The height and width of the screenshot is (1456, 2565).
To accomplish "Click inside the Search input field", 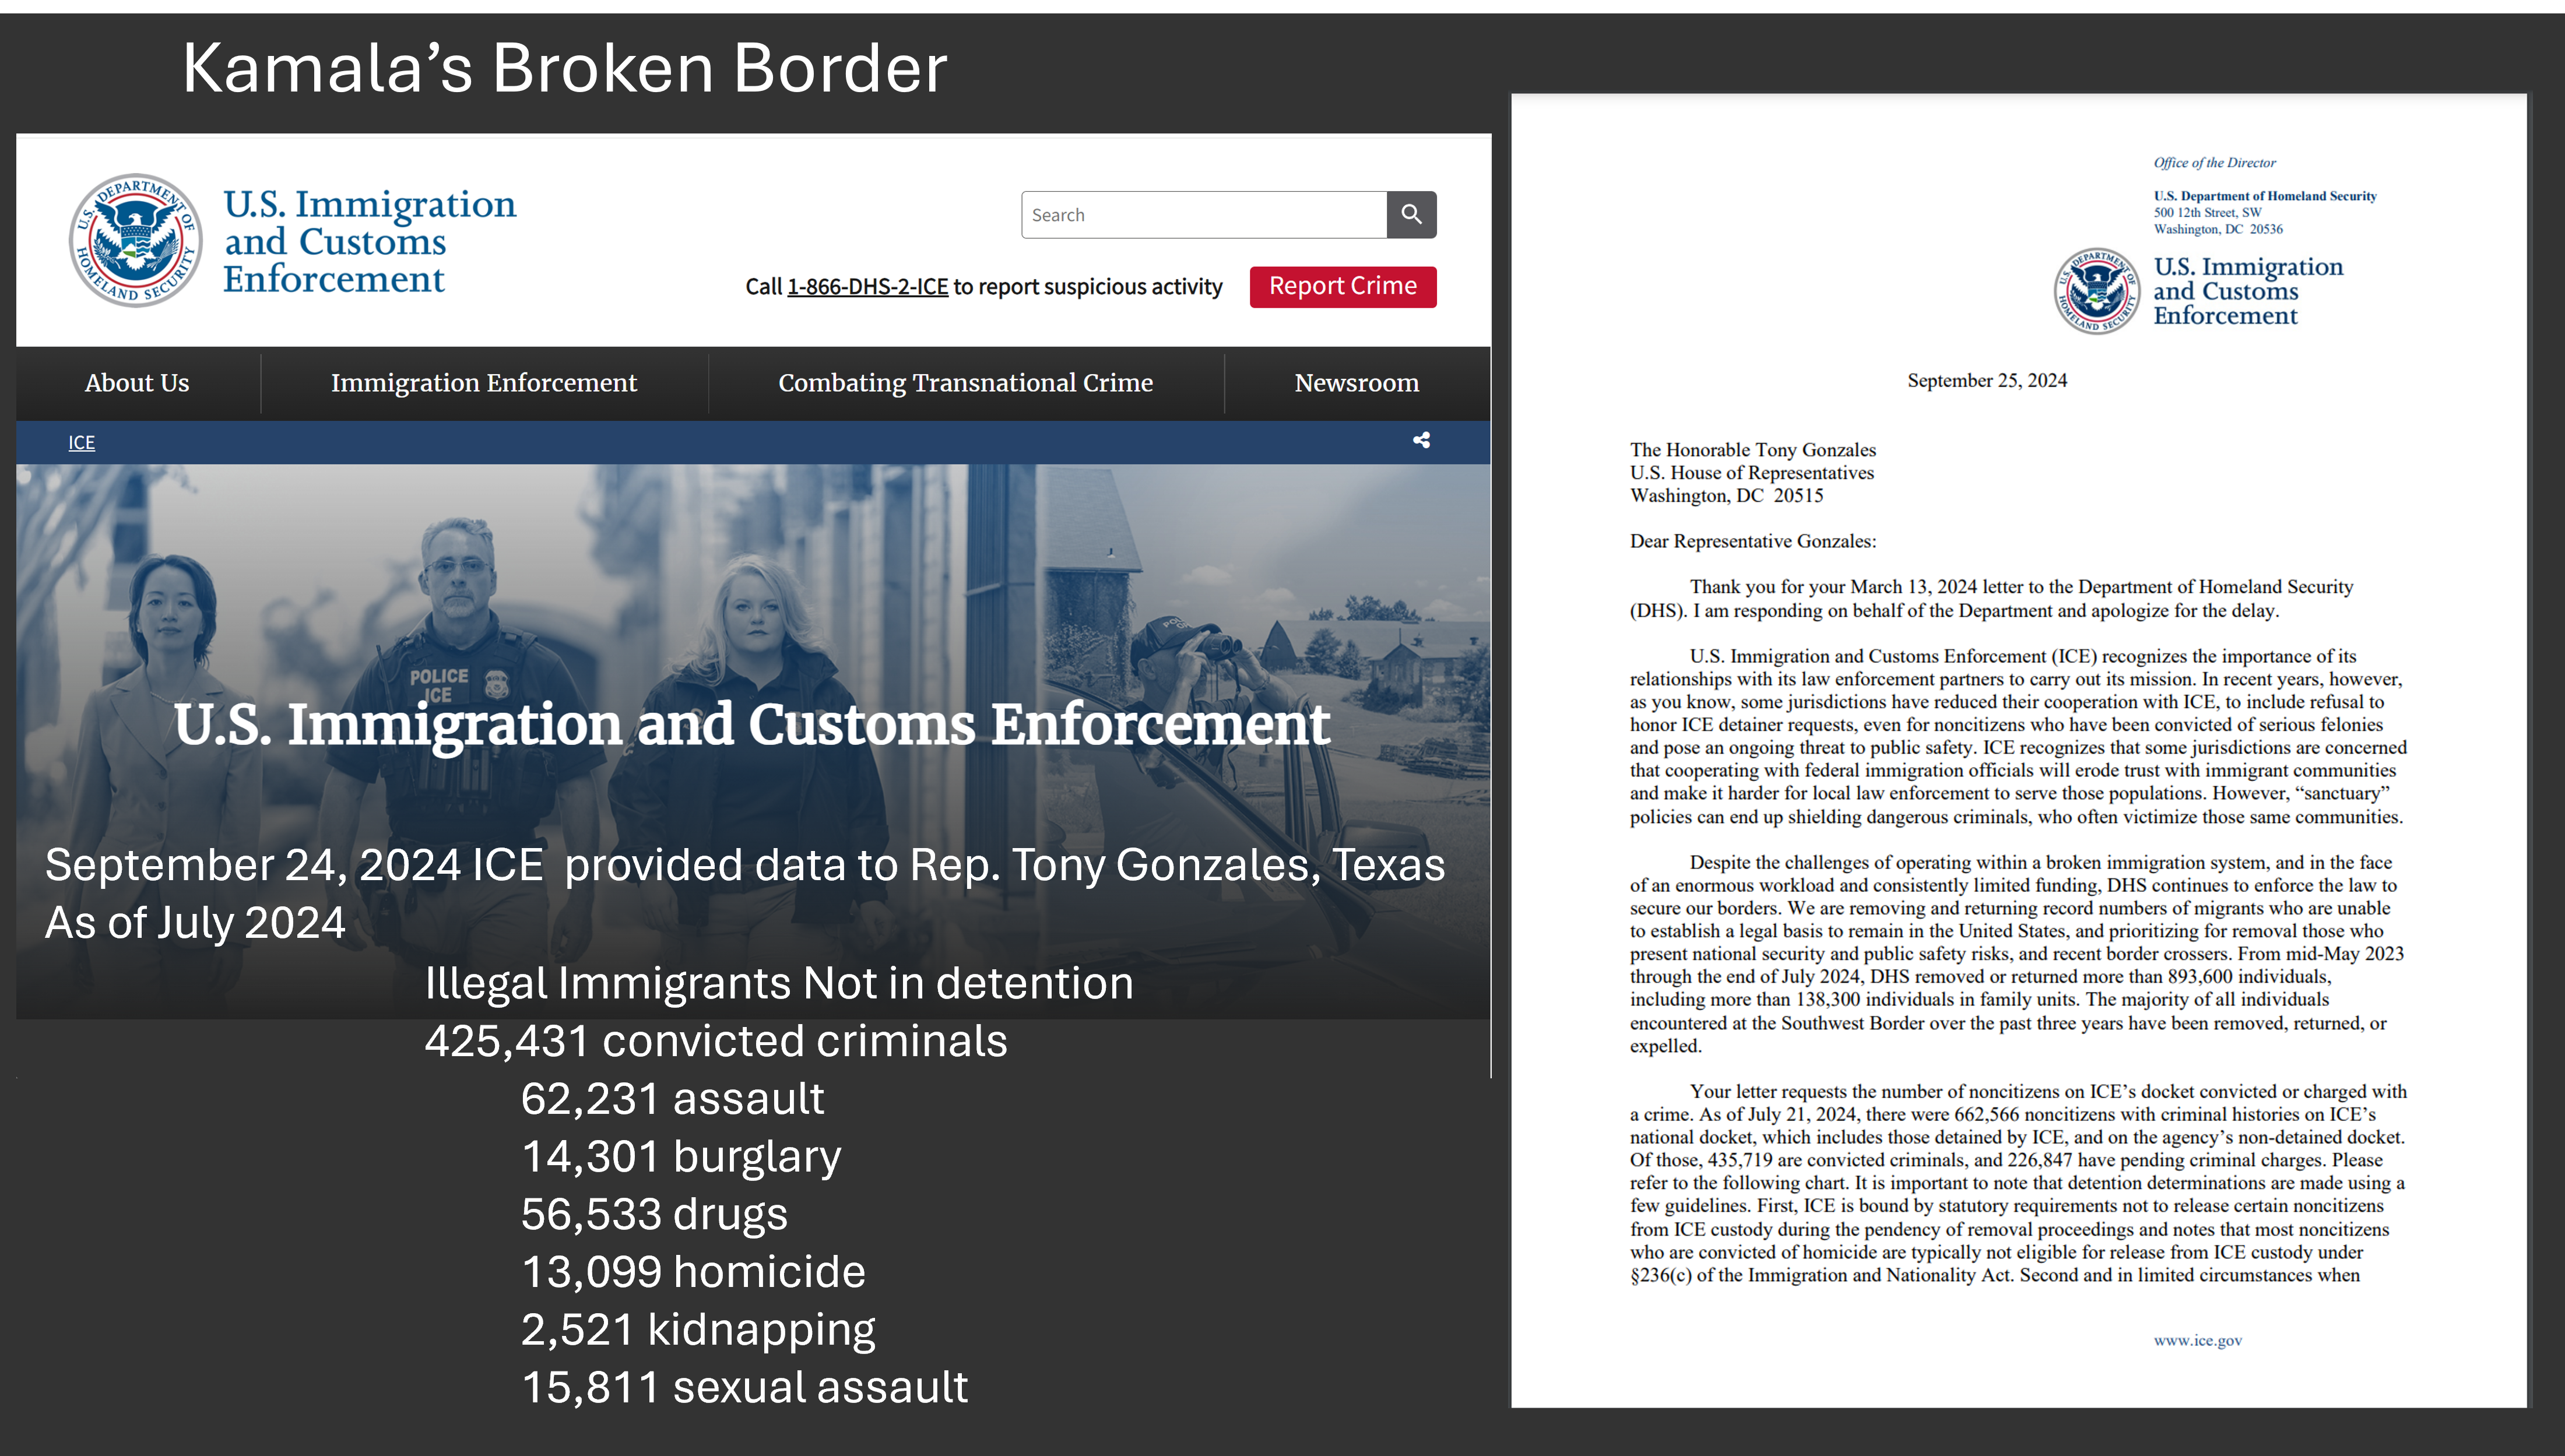I will coord(1204,214).
